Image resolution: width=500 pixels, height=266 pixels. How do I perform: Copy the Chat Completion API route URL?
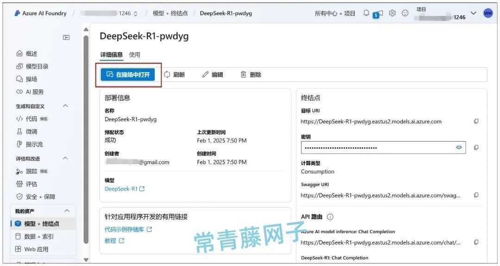click(x=476, y=242)
